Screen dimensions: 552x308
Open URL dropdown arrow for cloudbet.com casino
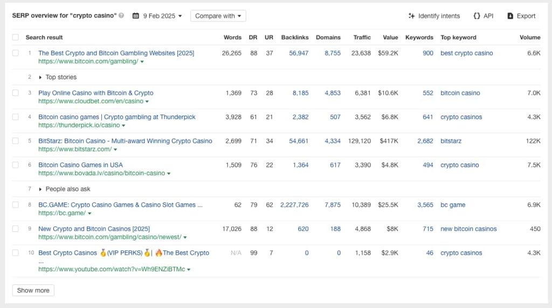(x=147, y=101)
